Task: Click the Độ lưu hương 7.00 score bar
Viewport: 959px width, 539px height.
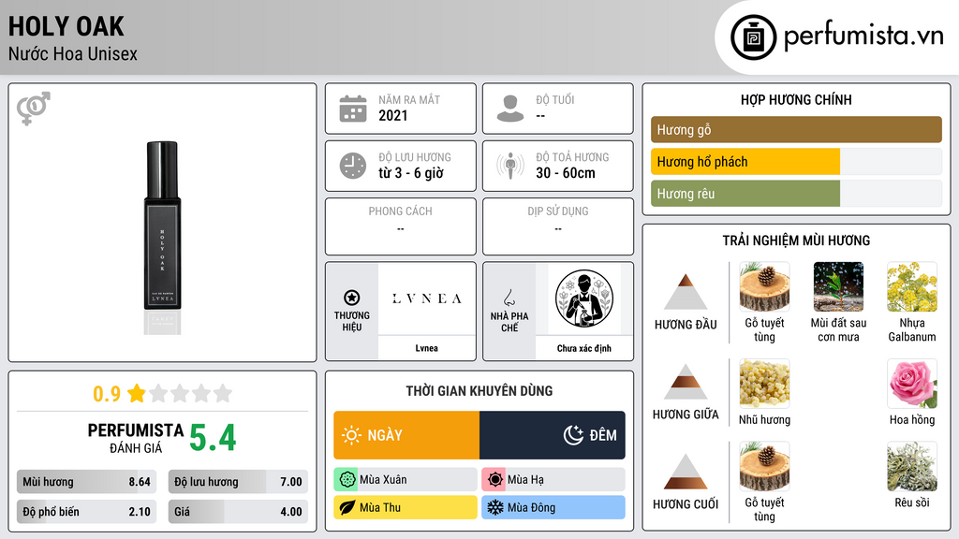Action: pos(238,482)
